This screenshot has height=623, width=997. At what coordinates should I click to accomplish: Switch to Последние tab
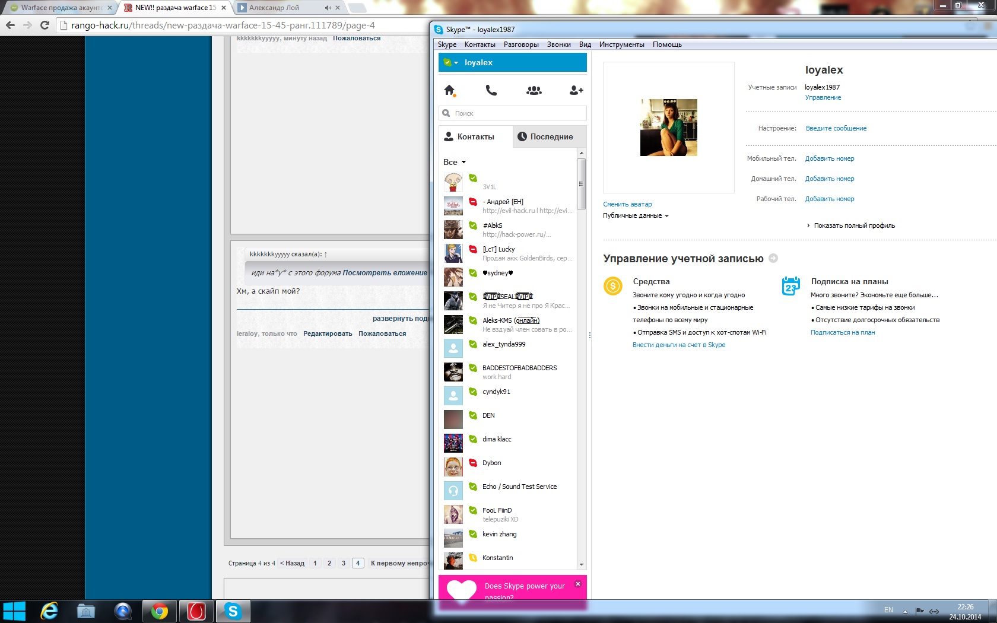pos(550,136)
